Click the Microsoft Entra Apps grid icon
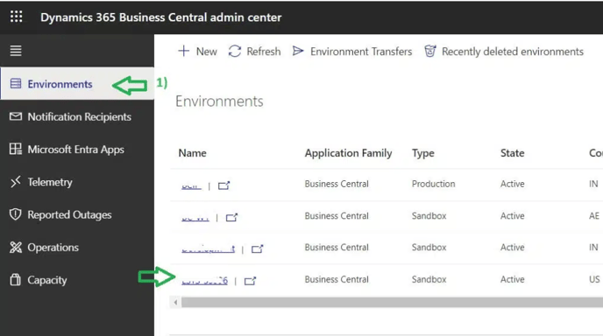 [x=16, y=149]
